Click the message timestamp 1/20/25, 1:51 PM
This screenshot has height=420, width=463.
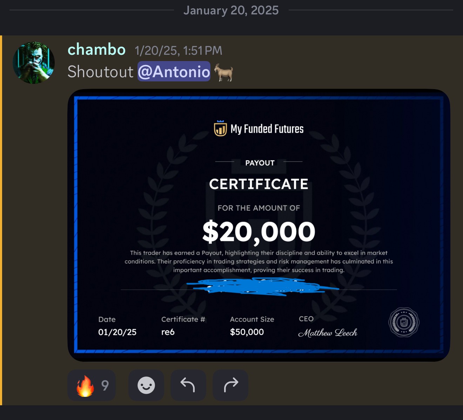(179, 51)
